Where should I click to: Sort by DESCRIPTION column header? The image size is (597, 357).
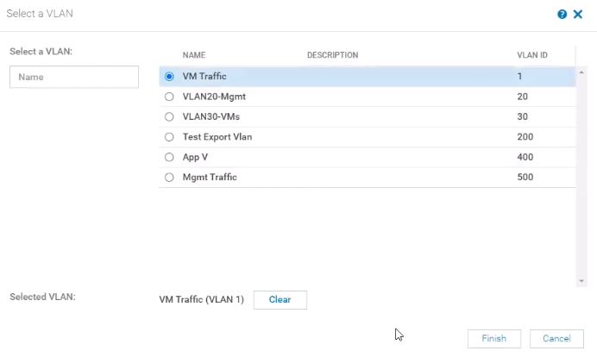(332, 55)
